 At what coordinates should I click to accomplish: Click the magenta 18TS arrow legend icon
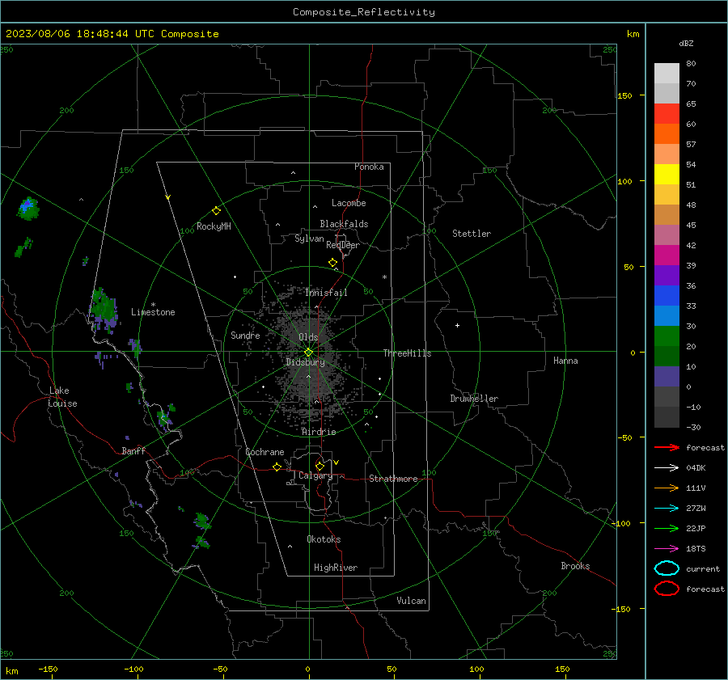point(667,549)
